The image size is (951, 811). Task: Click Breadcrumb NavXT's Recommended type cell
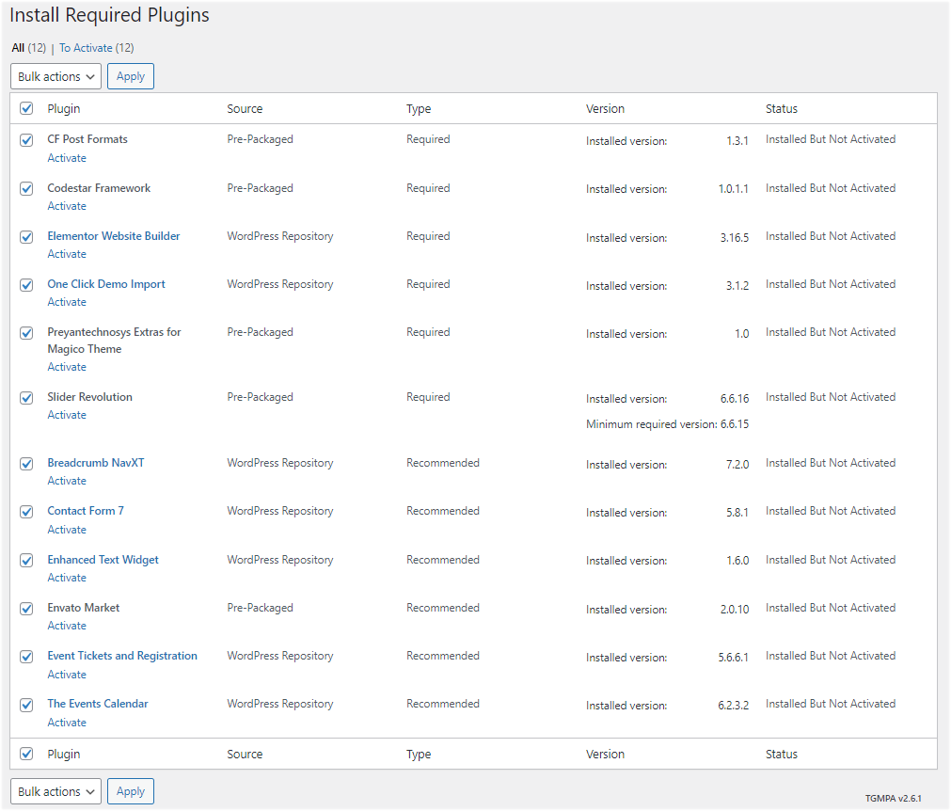tap(443, 463)
